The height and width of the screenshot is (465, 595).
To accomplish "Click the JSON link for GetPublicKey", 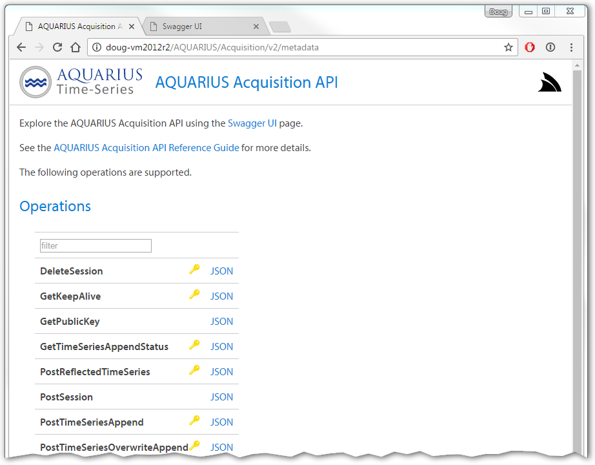I will click(221, 321).
